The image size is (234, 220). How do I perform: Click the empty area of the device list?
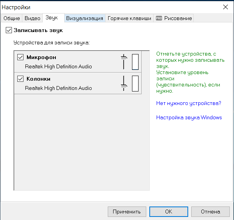[81, 143]
